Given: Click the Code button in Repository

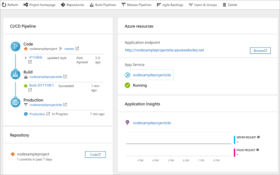Looking at the screenshot, I should click(95, 154).
